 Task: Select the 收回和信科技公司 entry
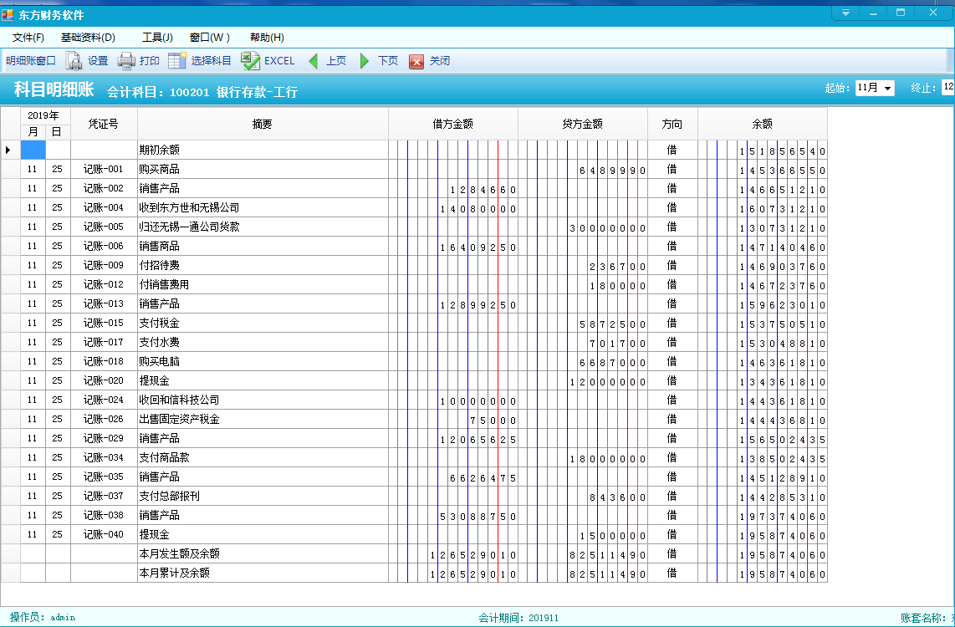pyautogui.click(x=263, y=400)
